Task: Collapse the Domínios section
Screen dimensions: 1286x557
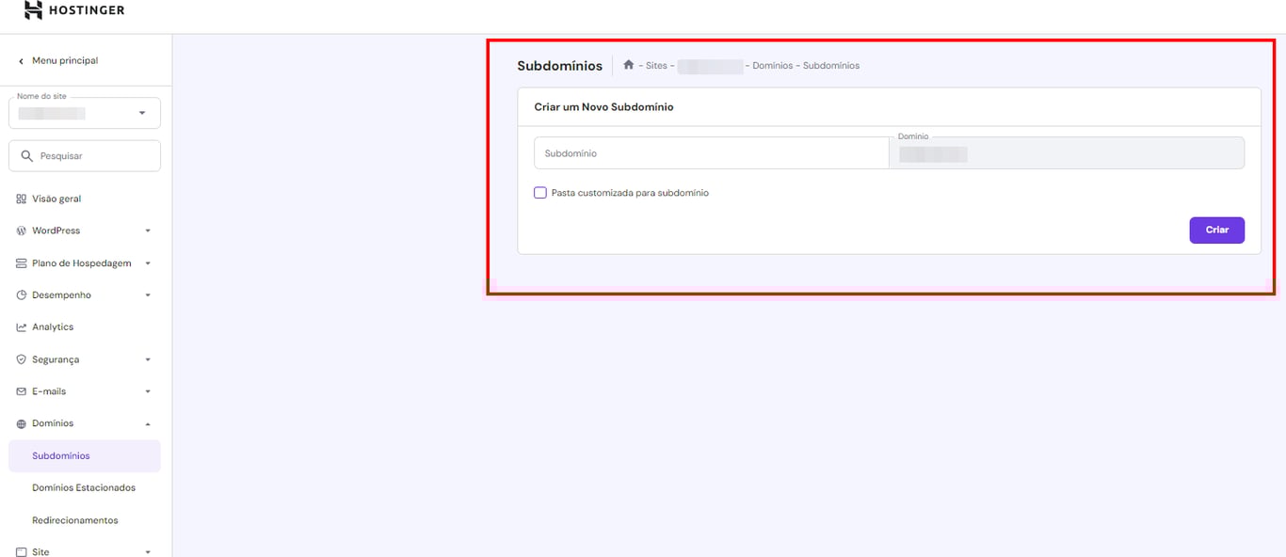Action: point(147,423)
